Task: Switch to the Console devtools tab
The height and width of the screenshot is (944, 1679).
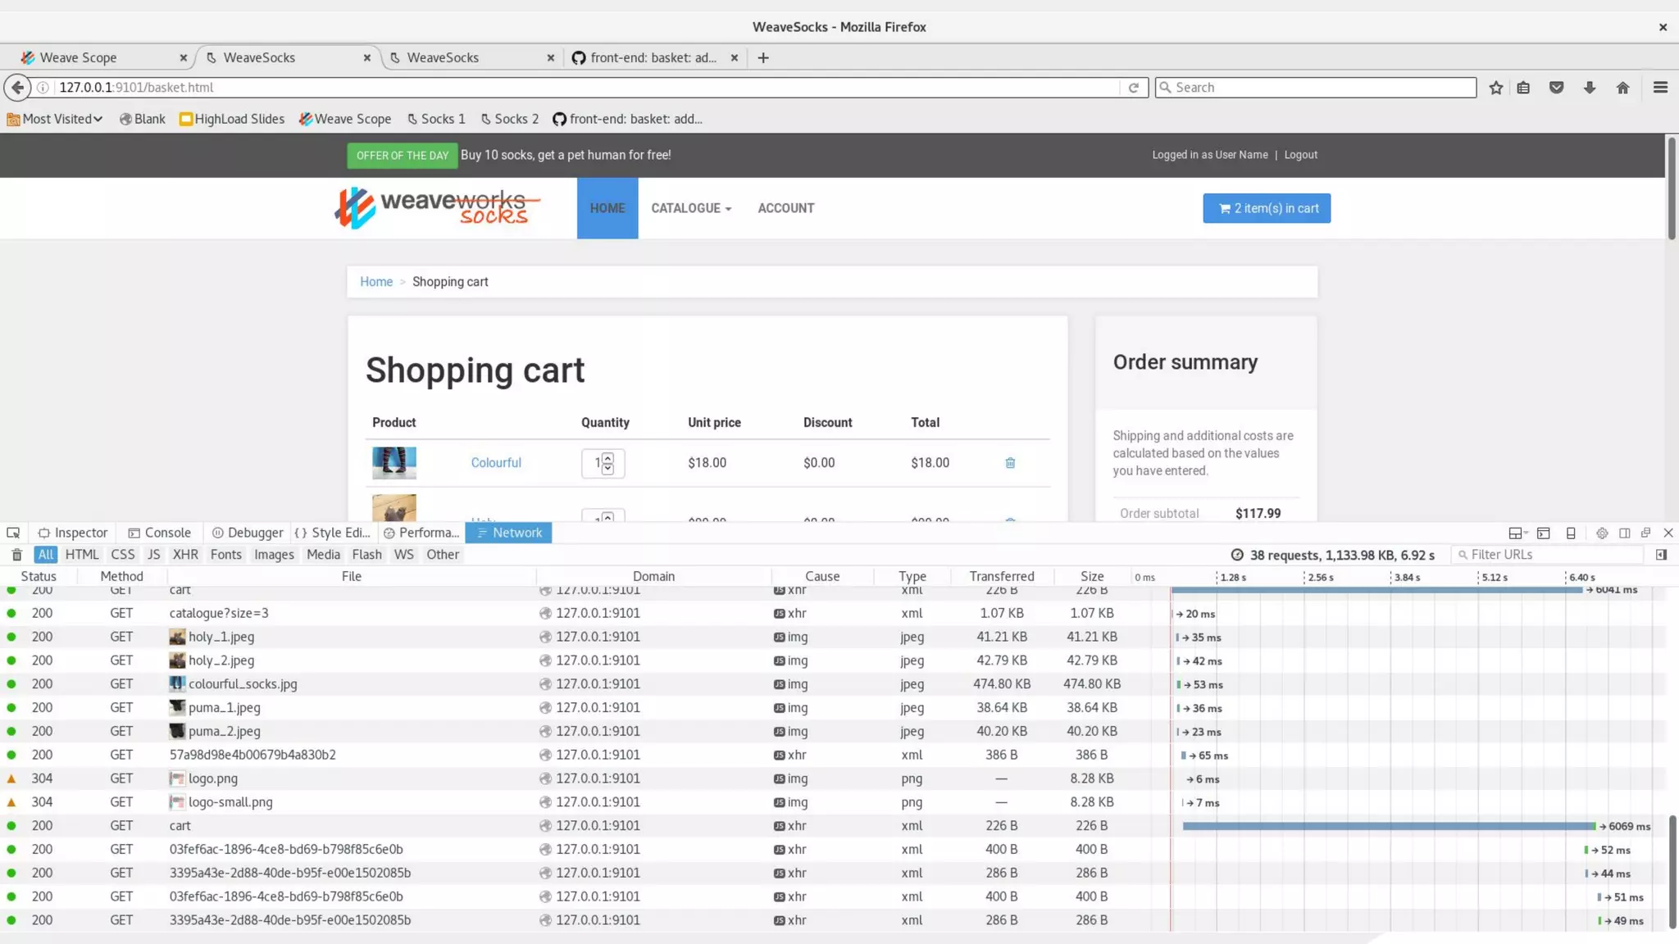Action: [159, 533]
